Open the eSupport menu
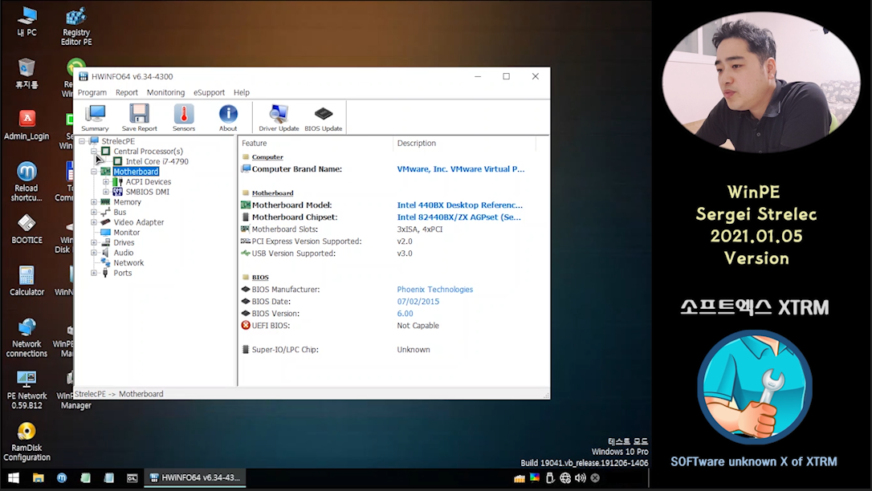Image resolution: width=872 pixels, height=491 pixels. [209, 93]
